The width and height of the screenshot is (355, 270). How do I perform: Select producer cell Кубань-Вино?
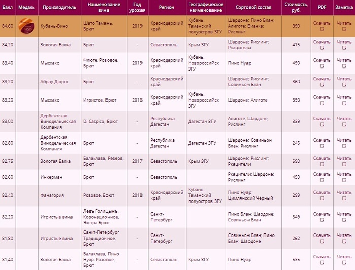(x=54, y=26)
